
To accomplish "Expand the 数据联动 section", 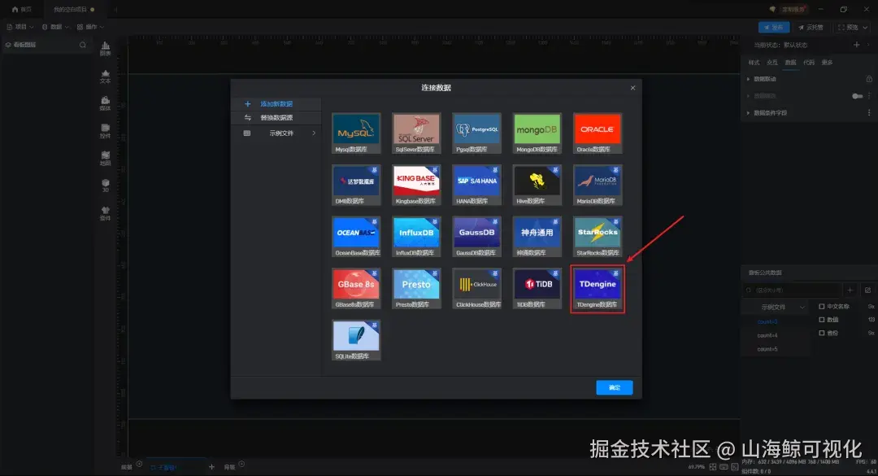I will click(x=748, y=79).
